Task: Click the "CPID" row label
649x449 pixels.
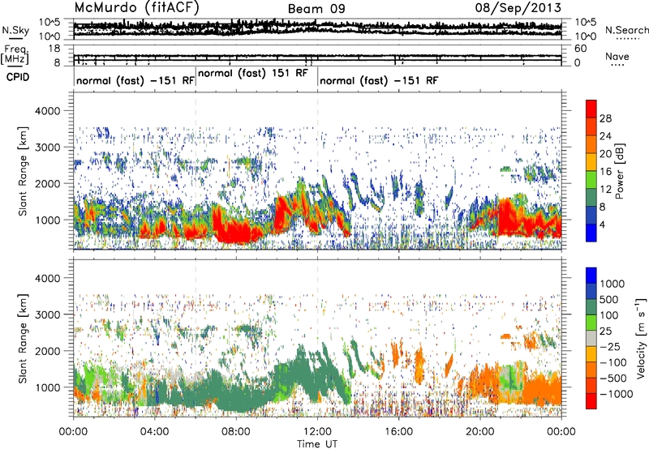Action: [x=18, y=77]
